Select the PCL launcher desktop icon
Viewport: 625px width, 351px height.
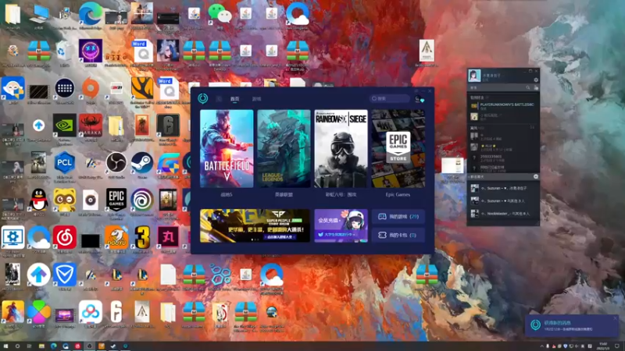pos(65,165)
